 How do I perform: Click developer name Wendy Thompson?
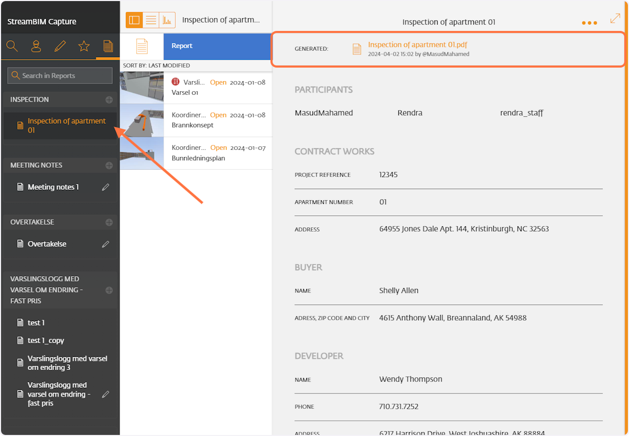tap(411, 379)
